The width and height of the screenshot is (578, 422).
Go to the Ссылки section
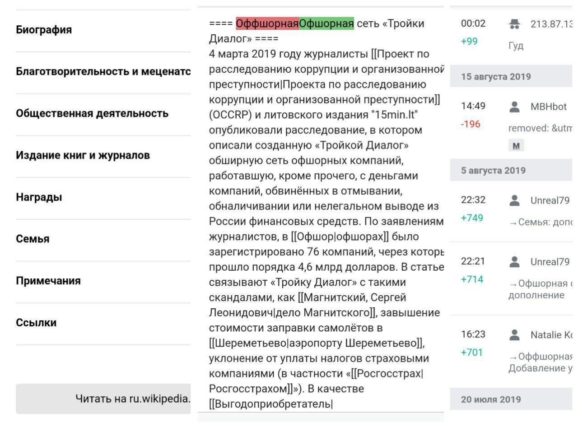click(103, 323)
